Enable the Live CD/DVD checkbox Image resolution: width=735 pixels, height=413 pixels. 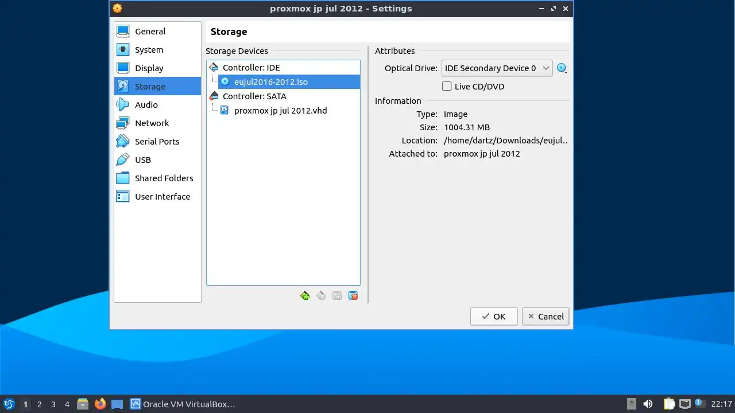pyautogui.click(x=446, y=87)
